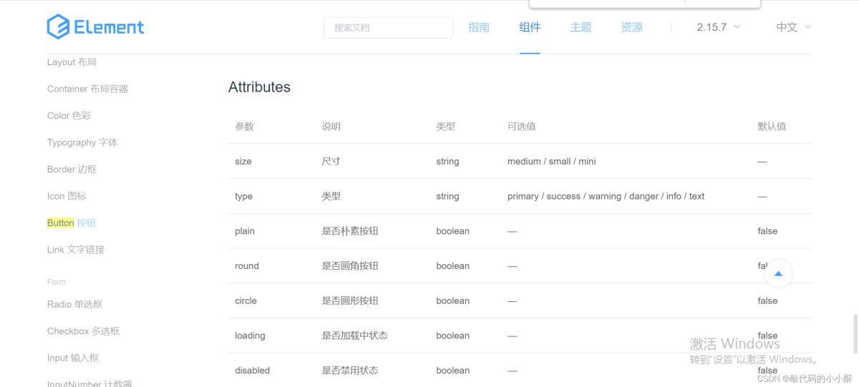Open Checkbox 多选框 sidebar link
The height and width of the screenshot is (387, 859).
(83, 331)
